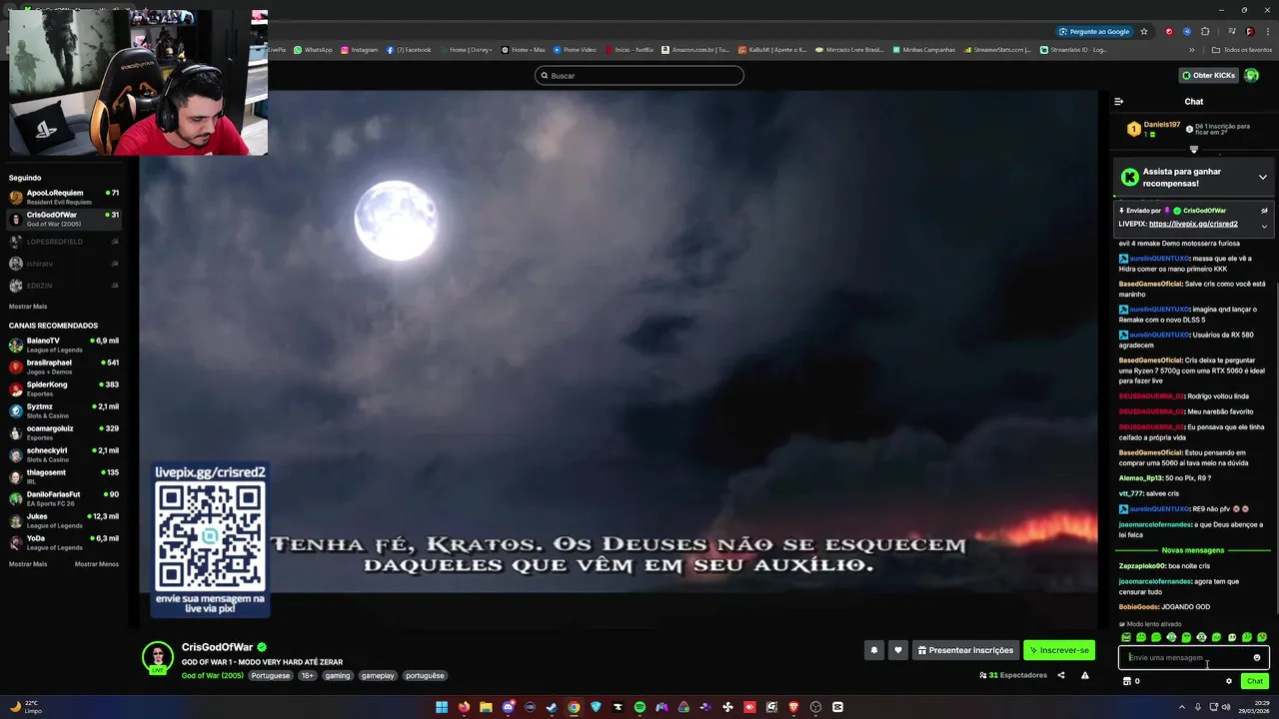Bookmark this page with the star icon
This screenshot has height=719, width=1279.
[x=1144, y=31]
